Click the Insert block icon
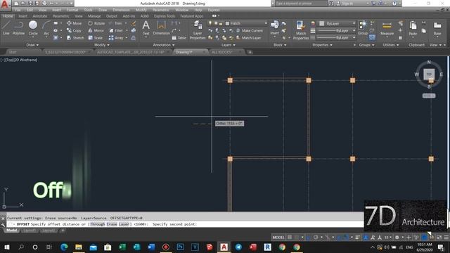 tap(275, 28)
